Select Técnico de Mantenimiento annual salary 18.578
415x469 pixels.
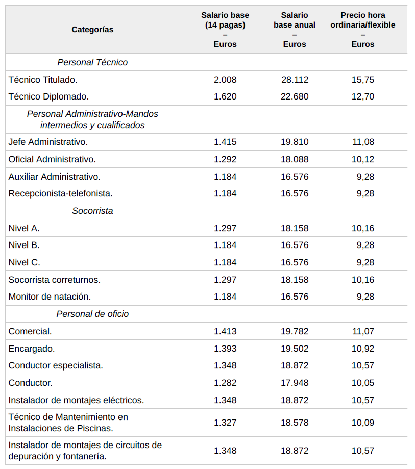point(295,423)
